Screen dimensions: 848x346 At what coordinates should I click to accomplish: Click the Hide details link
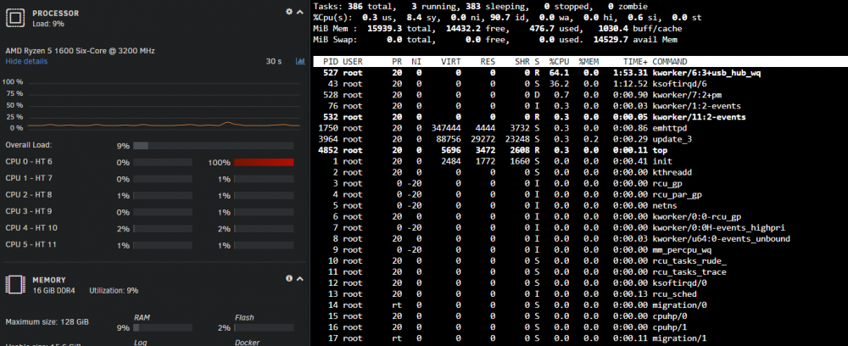26,62
